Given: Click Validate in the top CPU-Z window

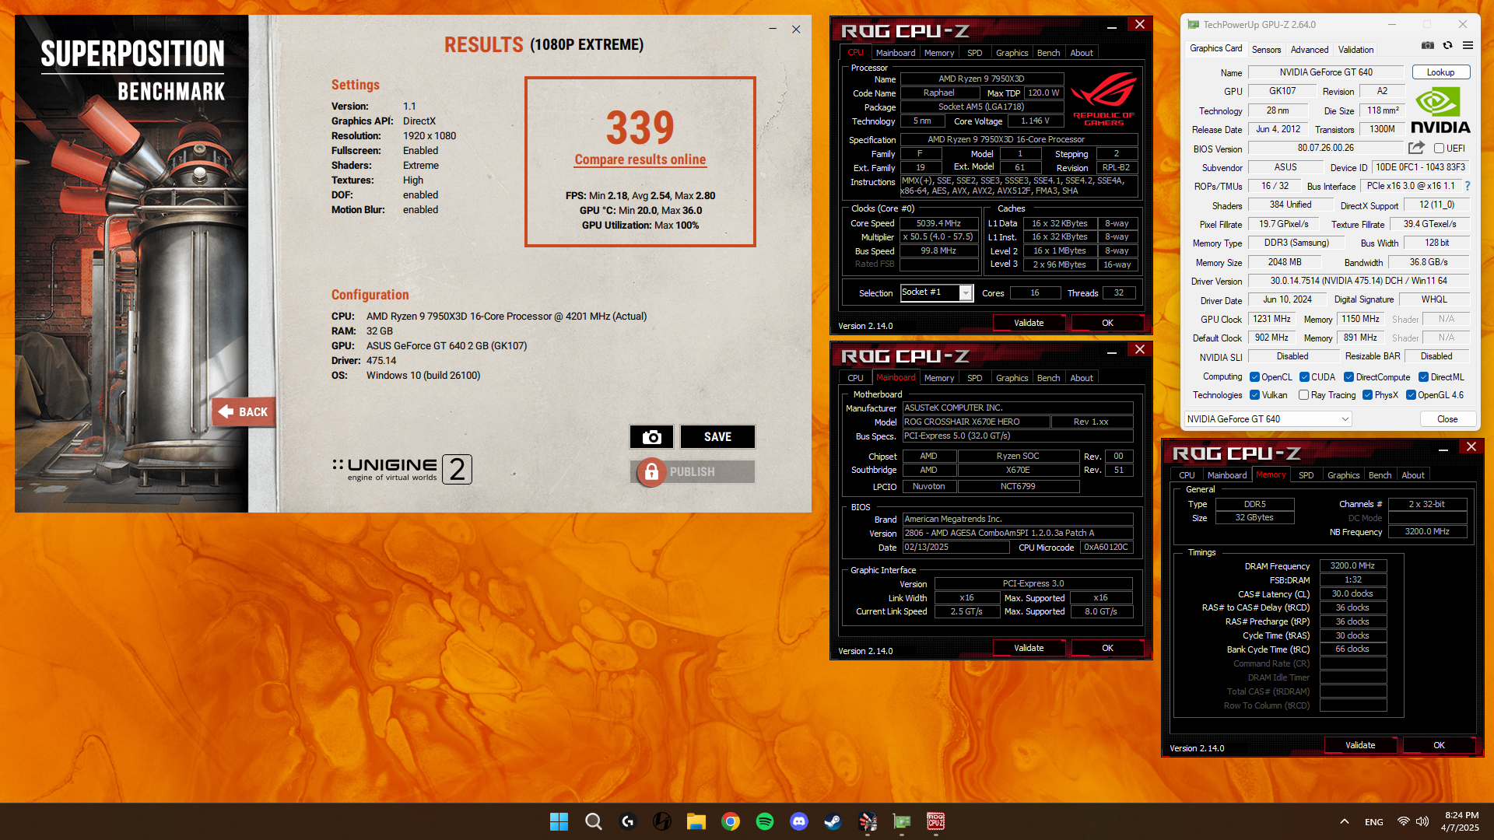Looking at the screenshot, I should click(x=1029, y=323).
